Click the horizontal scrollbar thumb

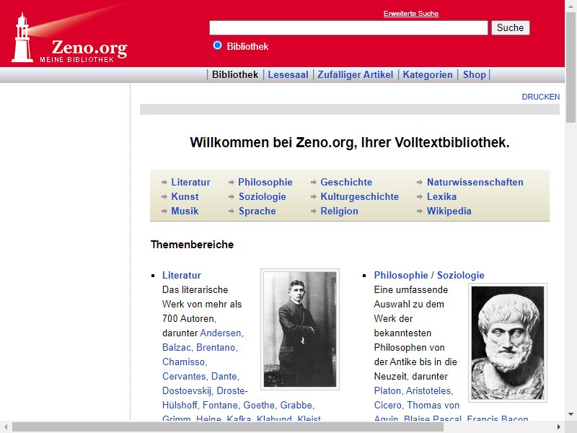(228, 427)
